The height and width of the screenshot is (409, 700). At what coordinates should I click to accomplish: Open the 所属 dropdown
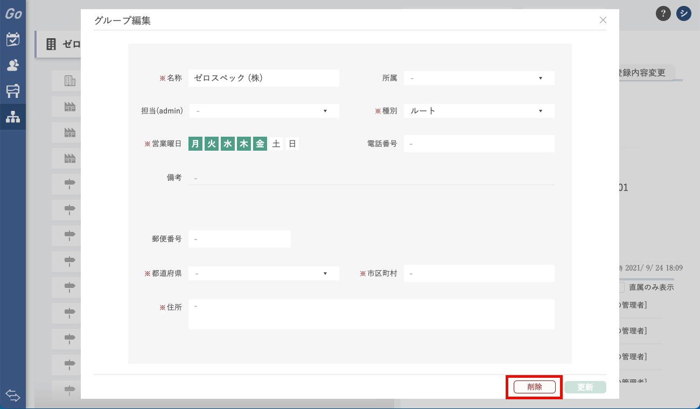tap(479, 78)
